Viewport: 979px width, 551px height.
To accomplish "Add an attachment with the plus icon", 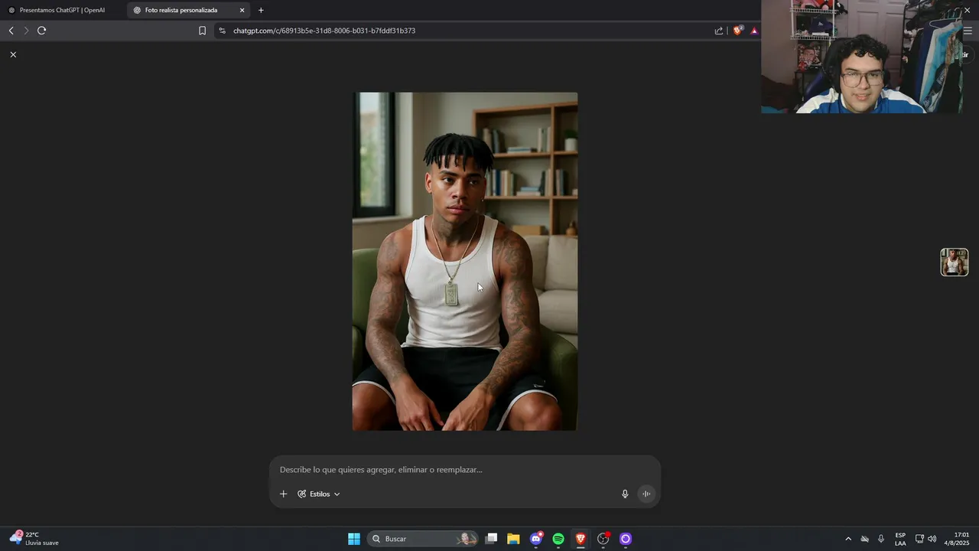I will coord(283,494).
